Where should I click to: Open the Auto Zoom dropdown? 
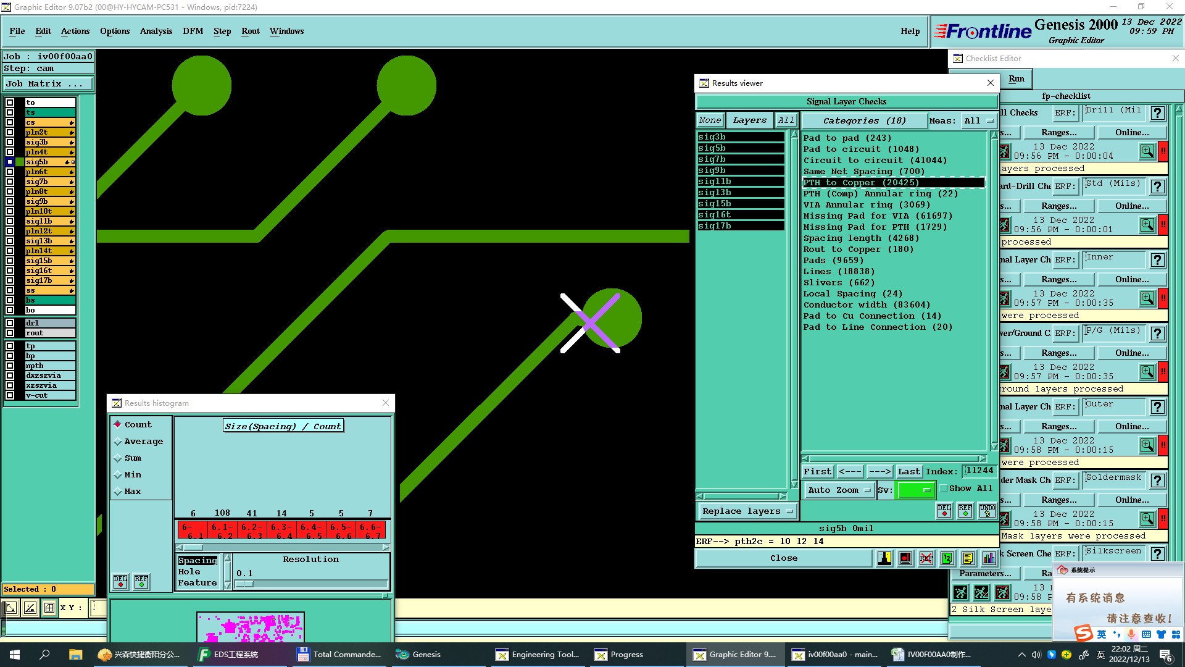pyautogui.click(x=839, y=490)
